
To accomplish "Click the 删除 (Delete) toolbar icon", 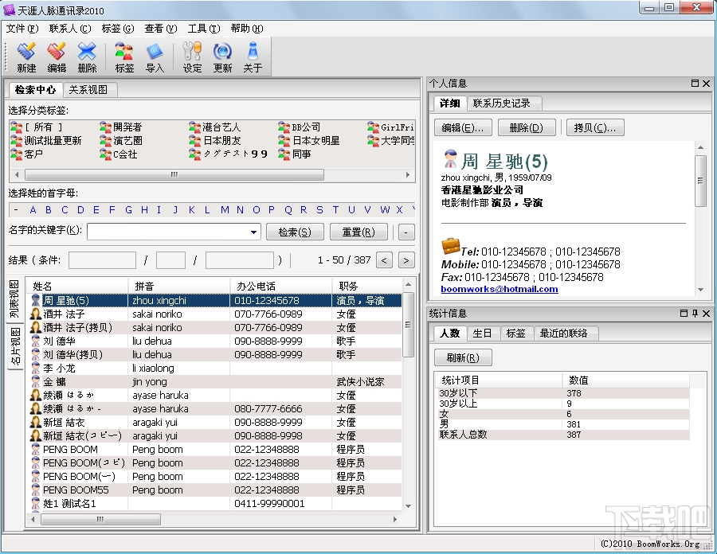I will (x=87, y=57).
